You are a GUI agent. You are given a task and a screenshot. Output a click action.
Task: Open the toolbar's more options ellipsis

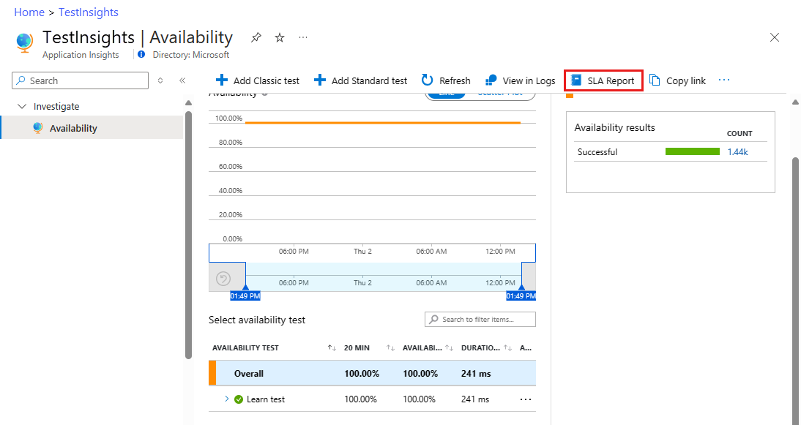[x=724, y=80]
